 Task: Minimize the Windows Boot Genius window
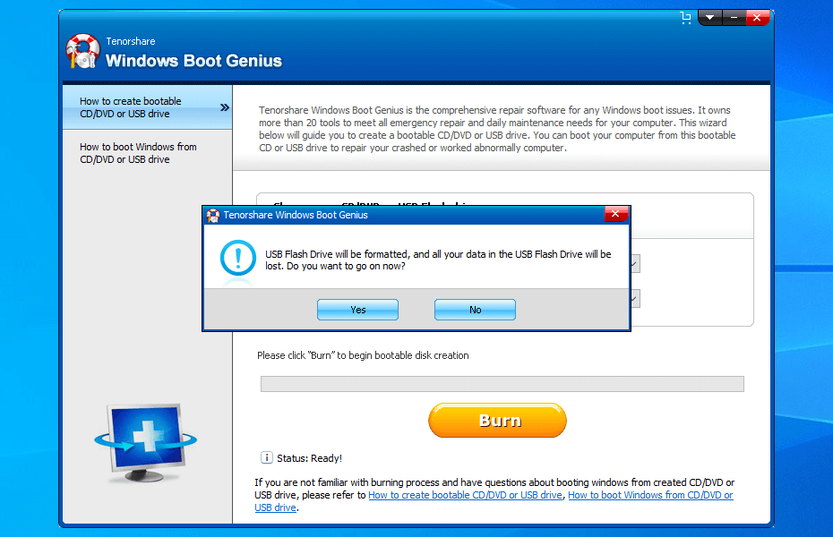click(x=734, y=18)
